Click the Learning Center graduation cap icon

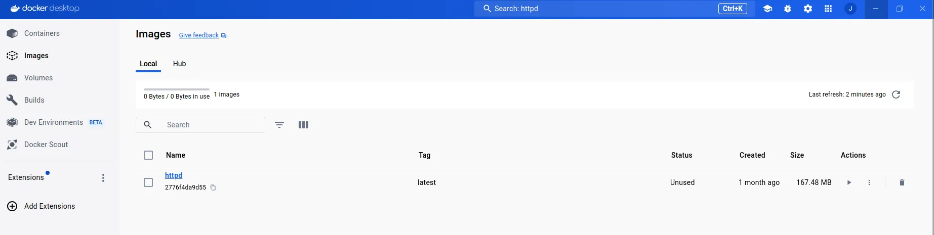pyautogui.click(x=767, y=9)
